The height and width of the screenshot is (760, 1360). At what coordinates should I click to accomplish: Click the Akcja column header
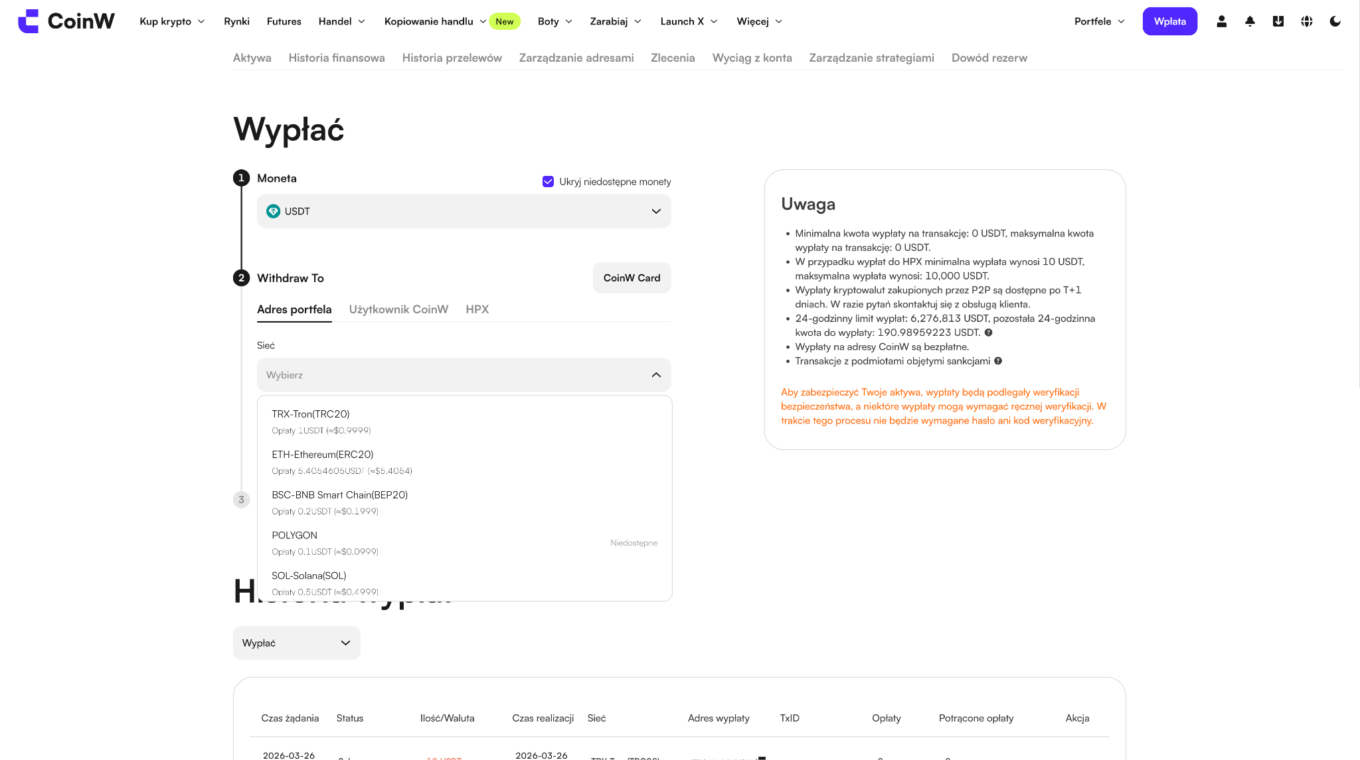click(1077, 718)
